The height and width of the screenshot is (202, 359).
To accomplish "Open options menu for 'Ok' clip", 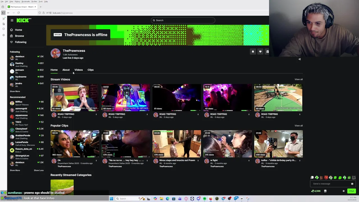I will click(96, 160).
